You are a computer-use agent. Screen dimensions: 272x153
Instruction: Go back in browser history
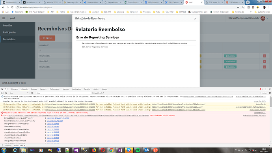coord(3,7)
